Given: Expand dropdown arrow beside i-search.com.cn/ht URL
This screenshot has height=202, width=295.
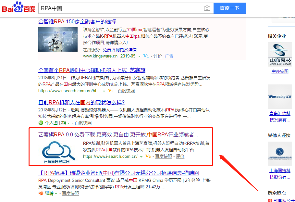Looking at the screenshot, I should point(104,91).
